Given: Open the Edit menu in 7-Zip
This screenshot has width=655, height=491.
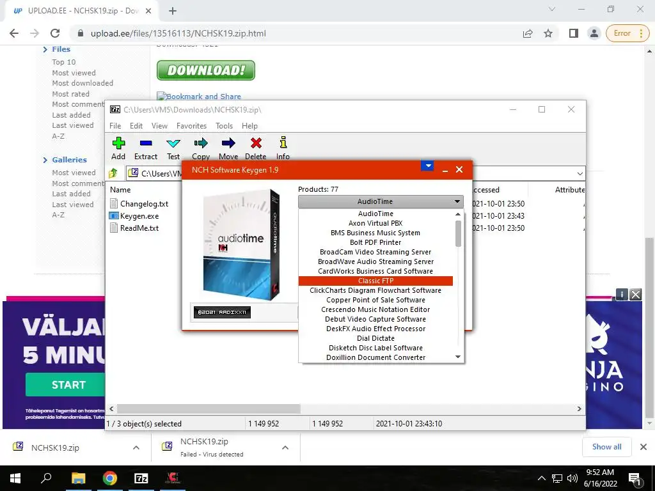Looking at the screenshot, I should pyautogui.click(x=136, y=126).
